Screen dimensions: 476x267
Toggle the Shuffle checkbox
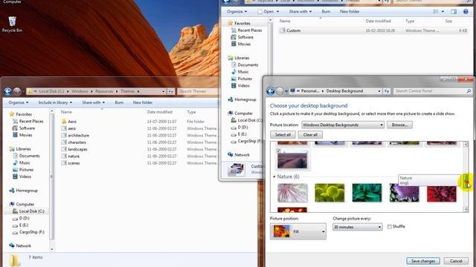coord(390,226)
